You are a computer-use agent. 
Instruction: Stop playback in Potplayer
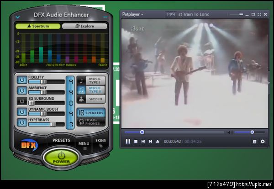[x=136, y=142]
